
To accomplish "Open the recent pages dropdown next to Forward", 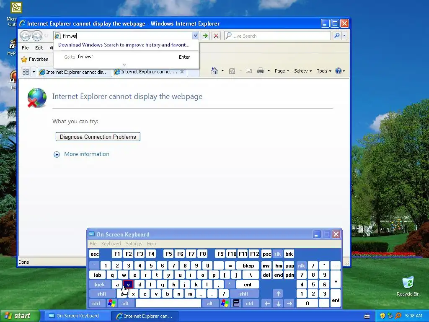I will (x=46, y=36).
